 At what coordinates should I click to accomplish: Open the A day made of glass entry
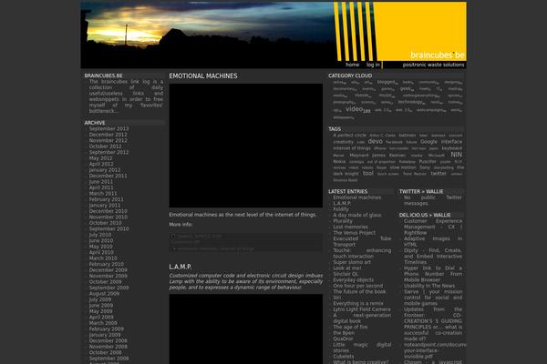pos(356,216)
